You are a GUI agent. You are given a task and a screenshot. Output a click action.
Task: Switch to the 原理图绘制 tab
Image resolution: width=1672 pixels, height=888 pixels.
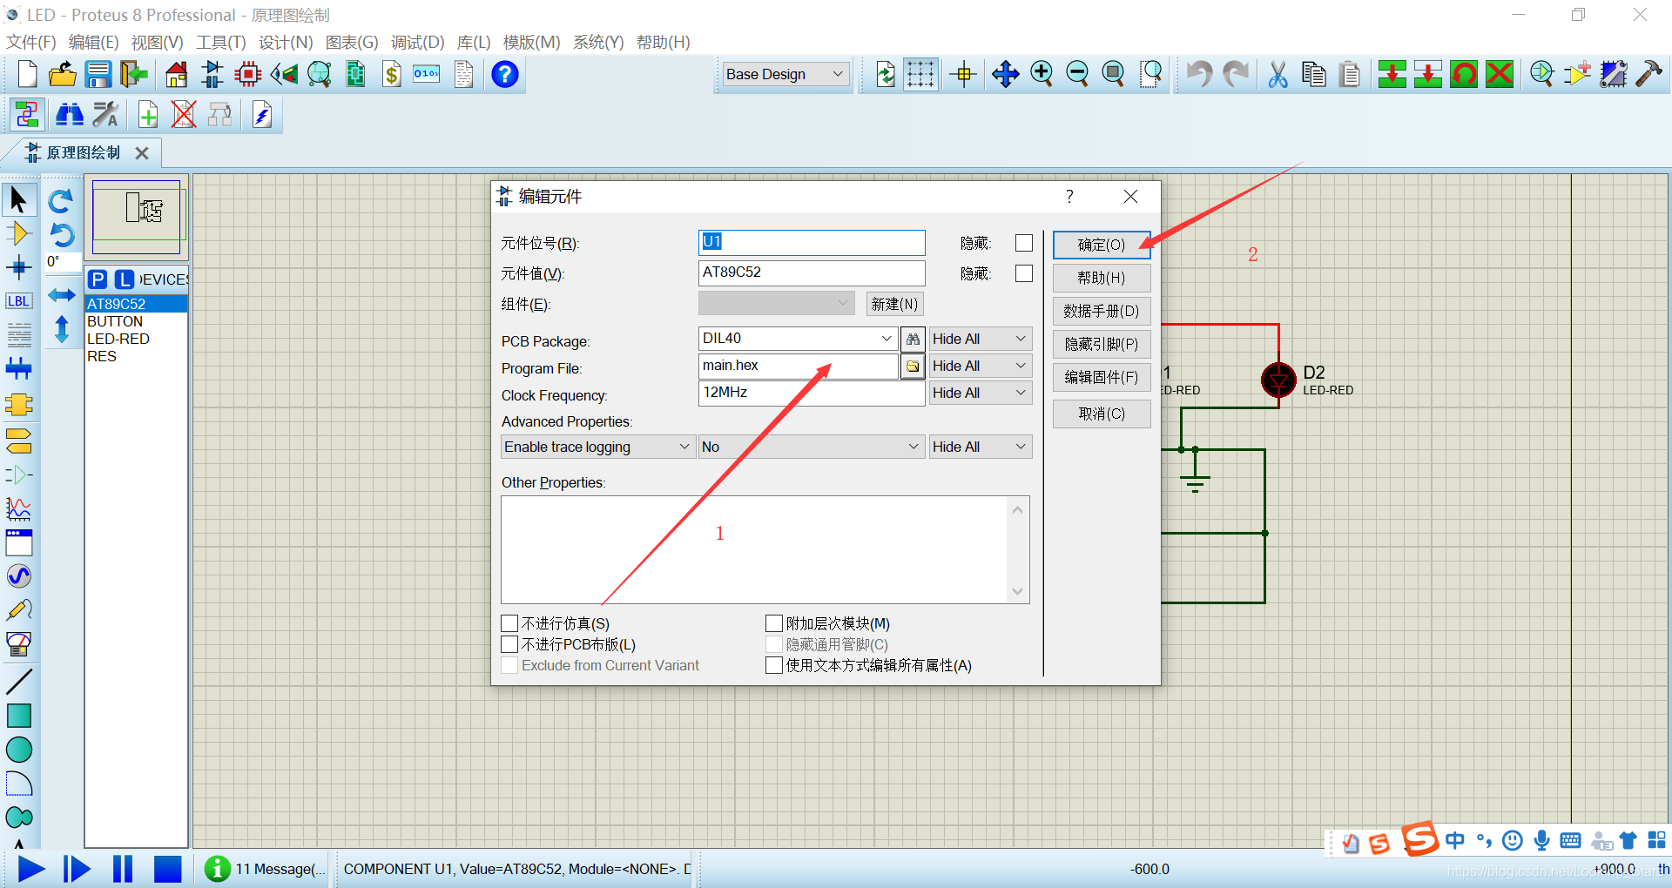coord(84,152)
